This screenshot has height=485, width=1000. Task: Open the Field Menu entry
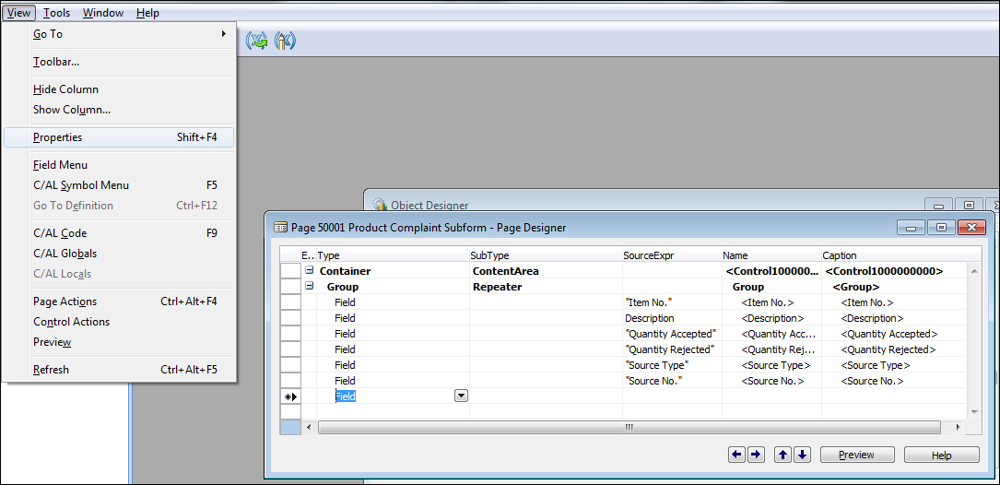(119, 165)
